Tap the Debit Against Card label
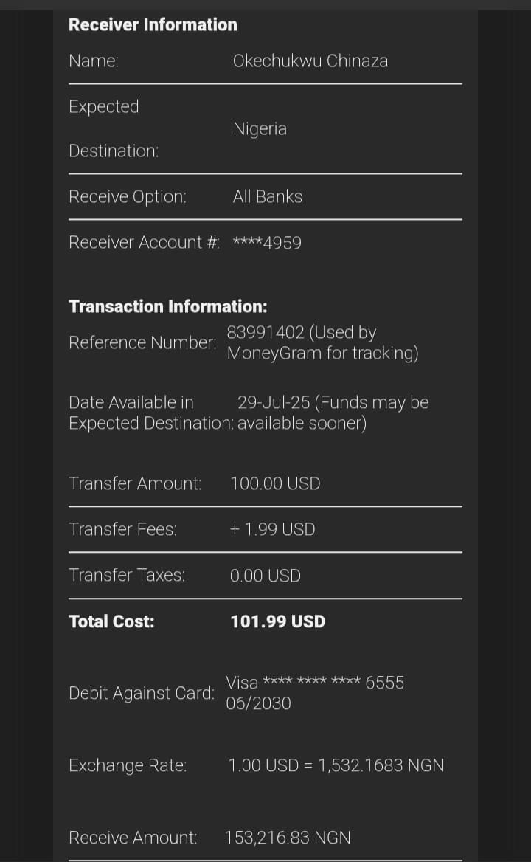Screen dimensions: 531x862 [142, 693]
